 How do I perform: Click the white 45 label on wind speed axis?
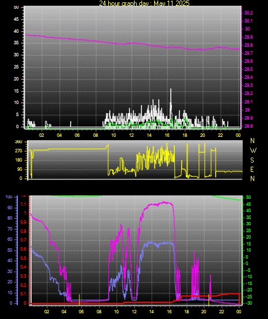click(16, 20)
